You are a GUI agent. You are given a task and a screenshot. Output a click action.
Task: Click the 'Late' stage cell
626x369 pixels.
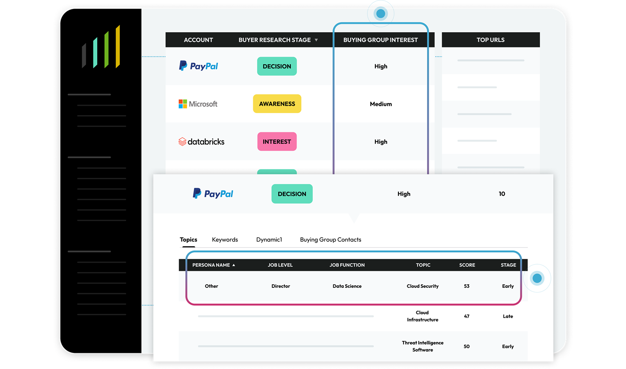point(508,316)
